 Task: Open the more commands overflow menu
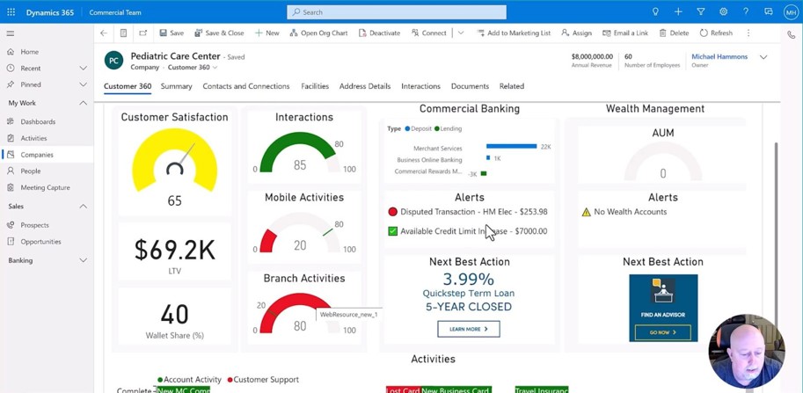coord(748,33)
